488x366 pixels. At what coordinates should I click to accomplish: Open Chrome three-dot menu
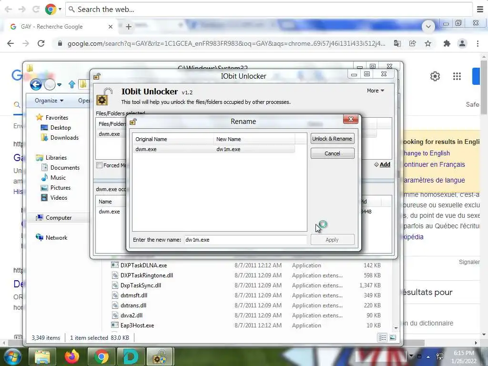[478, 43]
